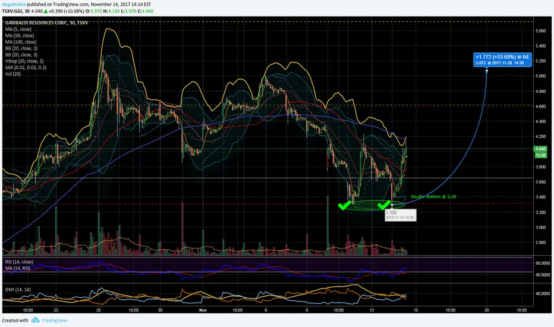This screenshot has width=554, height=327.
Task: Click the C:4.040 close value
Action: pos(146,11)
